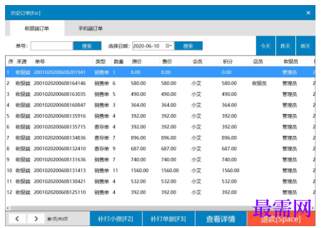
Task: Select order 2001020200608131636
Action: click(x=161, y=160)
